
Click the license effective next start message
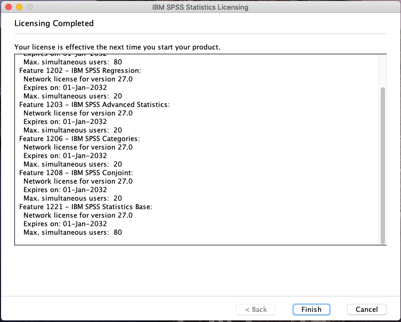coord(117,47)
